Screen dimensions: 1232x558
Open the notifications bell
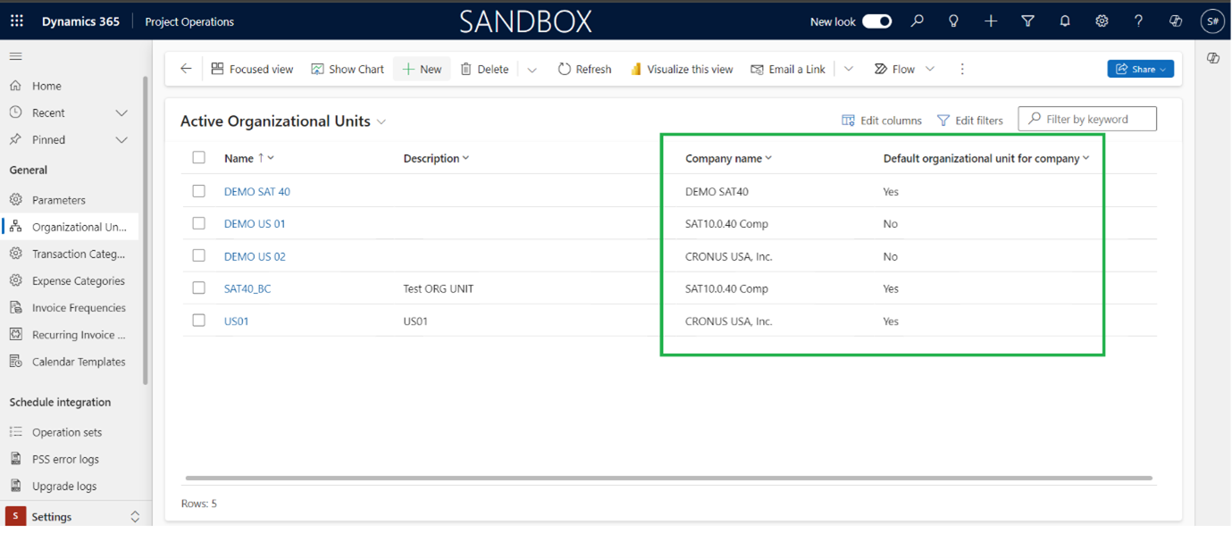click(1065, 21)
